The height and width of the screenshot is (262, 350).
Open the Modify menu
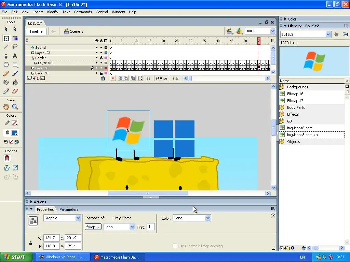click(x=53, y=12)
